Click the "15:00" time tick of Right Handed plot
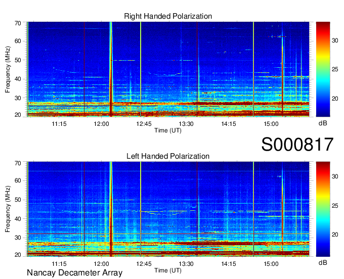This screenshot has height=279, width=344. [271, 124]
